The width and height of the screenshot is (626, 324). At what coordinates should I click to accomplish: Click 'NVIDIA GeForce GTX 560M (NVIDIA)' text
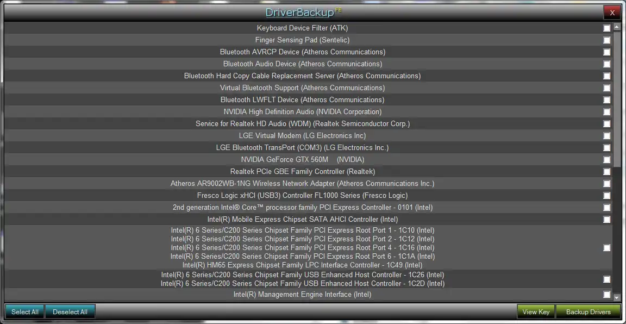(302, 160)
